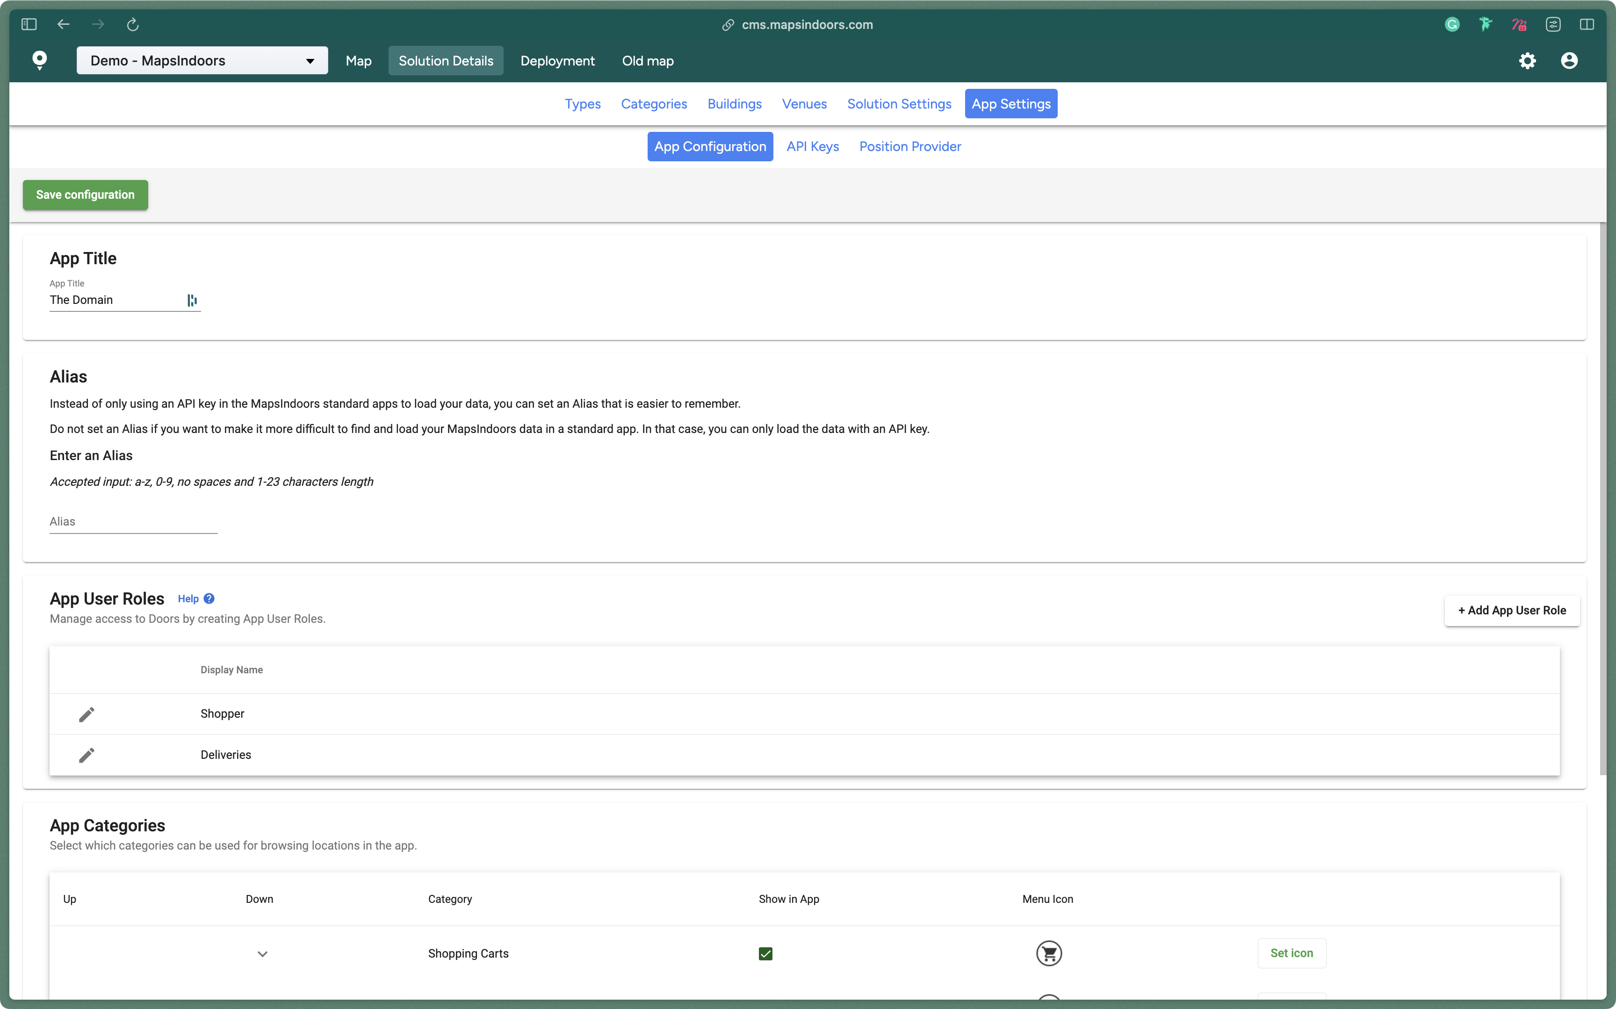This screenshot has width=1616, height=1009.
Task: Click the pencil icon for Shopper role
Action: click(87, 714)
